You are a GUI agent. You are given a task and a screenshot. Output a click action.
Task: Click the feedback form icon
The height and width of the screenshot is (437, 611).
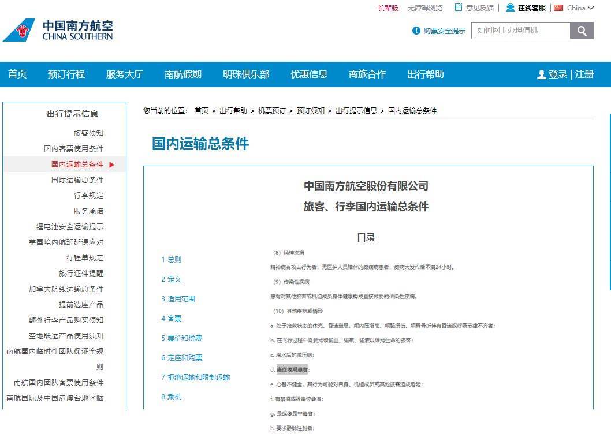(459, 8)
